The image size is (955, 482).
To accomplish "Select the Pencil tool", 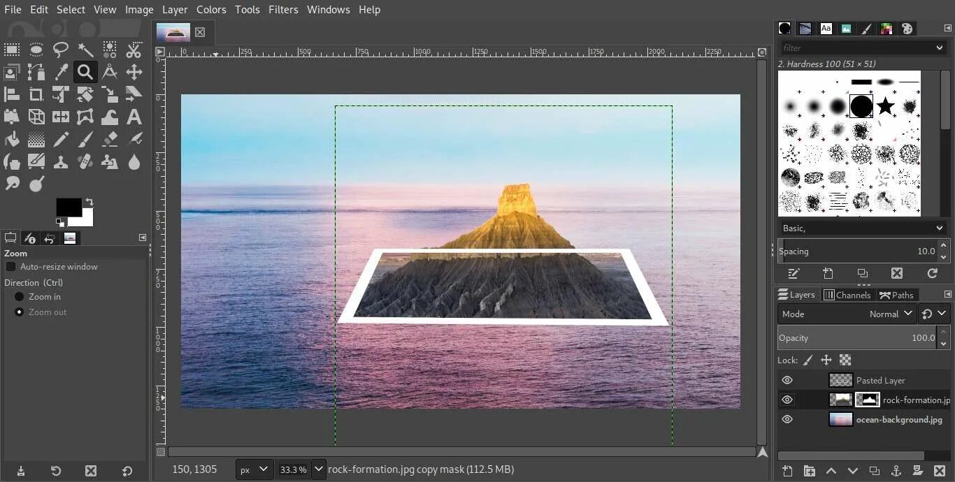I will (x=61, y=140).
